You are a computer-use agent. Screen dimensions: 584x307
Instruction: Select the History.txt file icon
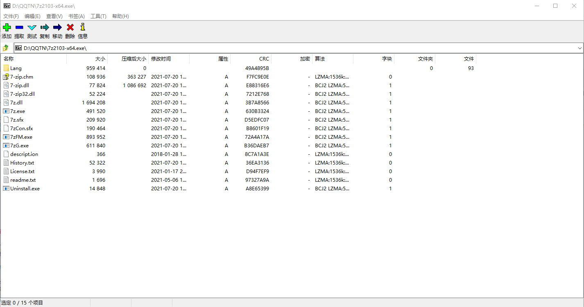click(x=6, y=163)
